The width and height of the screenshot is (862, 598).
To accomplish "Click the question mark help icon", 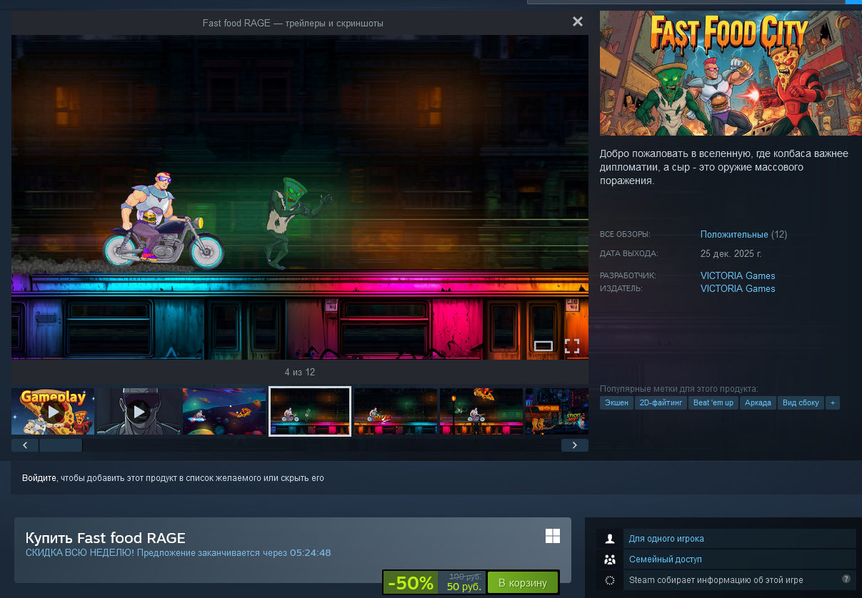I will (846, 579).
